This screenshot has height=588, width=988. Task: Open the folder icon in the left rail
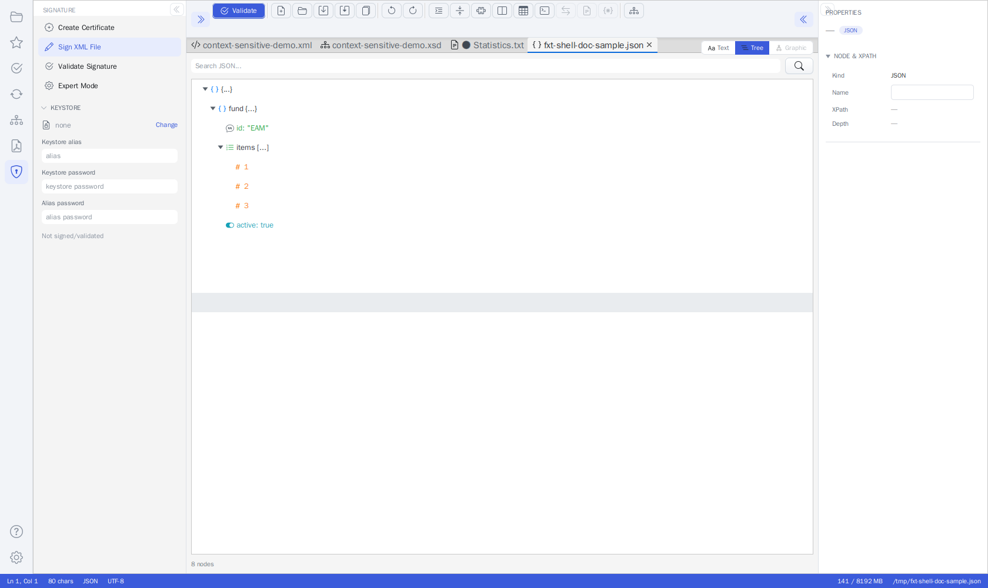point(16,17)
